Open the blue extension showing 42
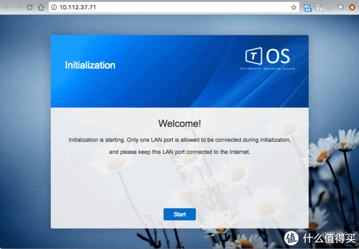 308,8
